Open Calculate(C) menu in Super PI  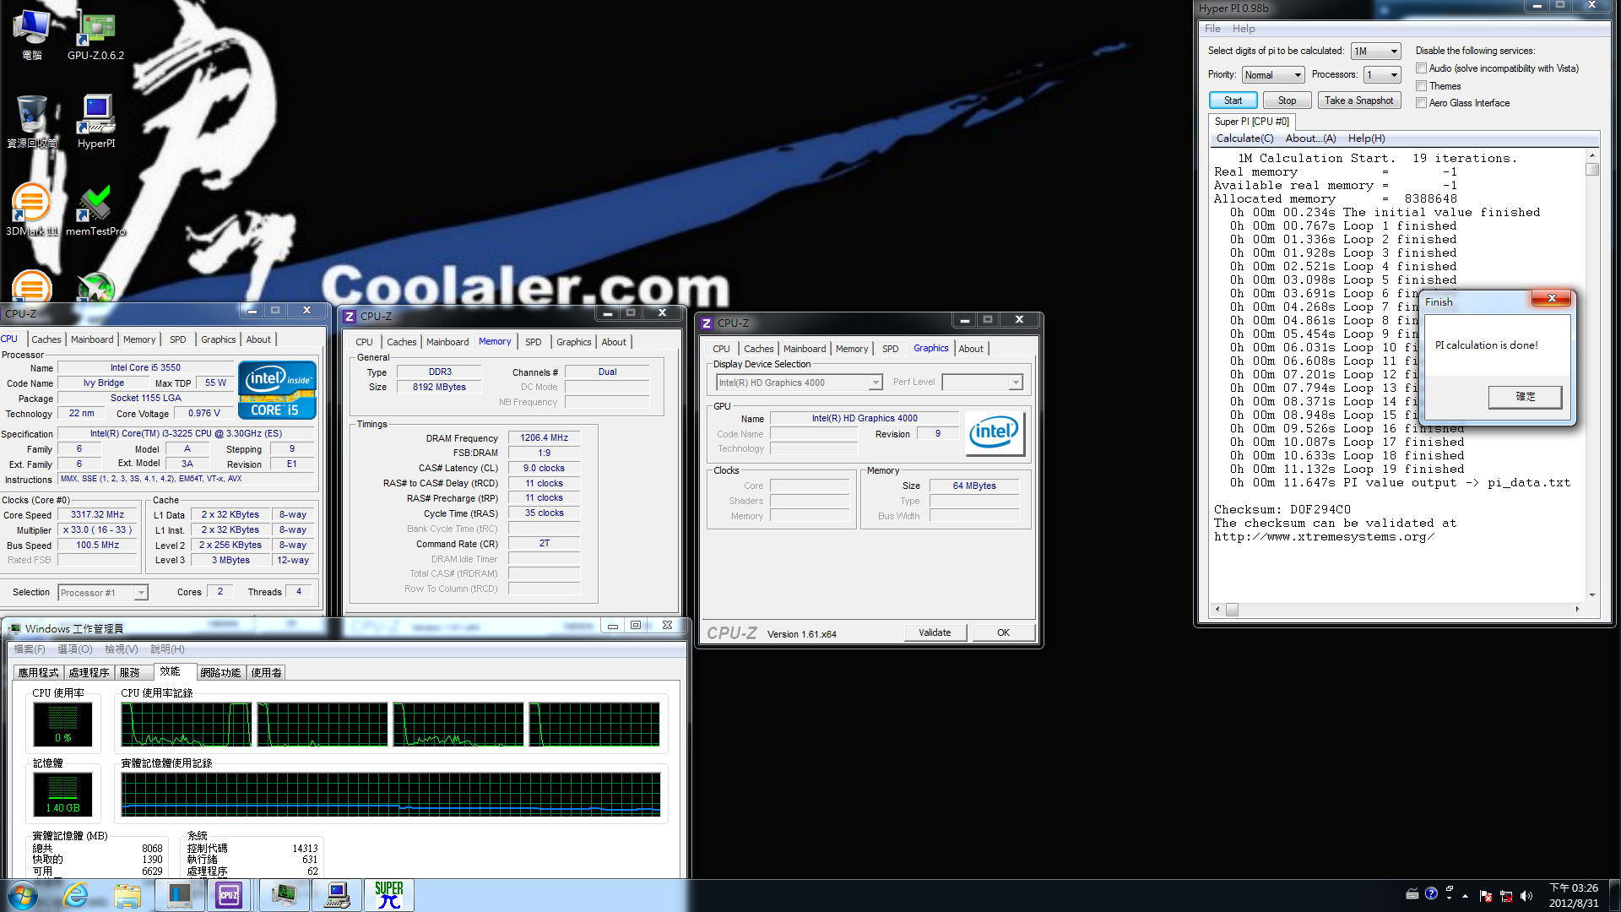coord(1244,138)
